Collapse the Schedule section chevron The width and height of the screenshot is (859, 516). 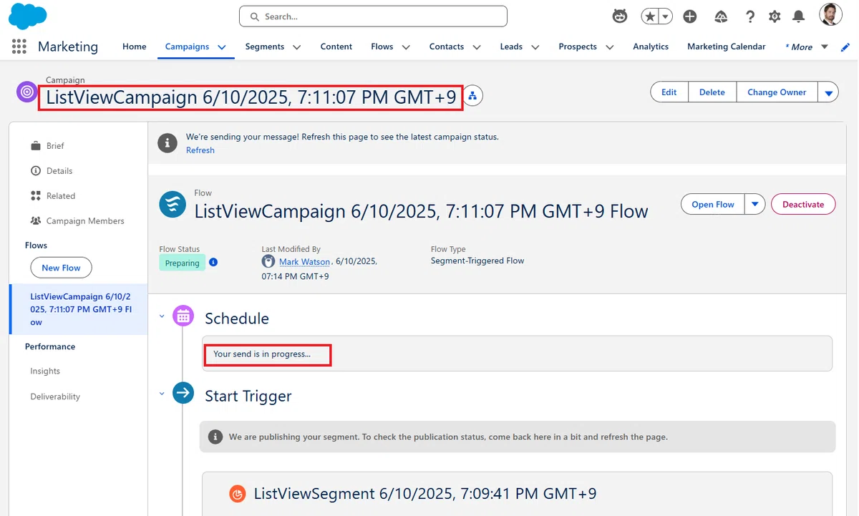(x=162, y=316)
